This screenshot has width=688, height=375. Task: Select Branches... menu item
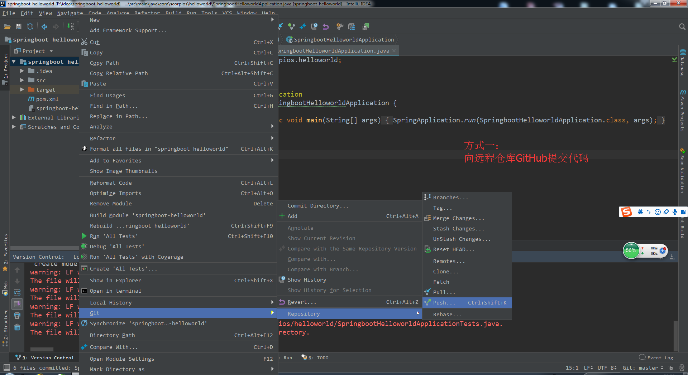[x=467, y=198]
